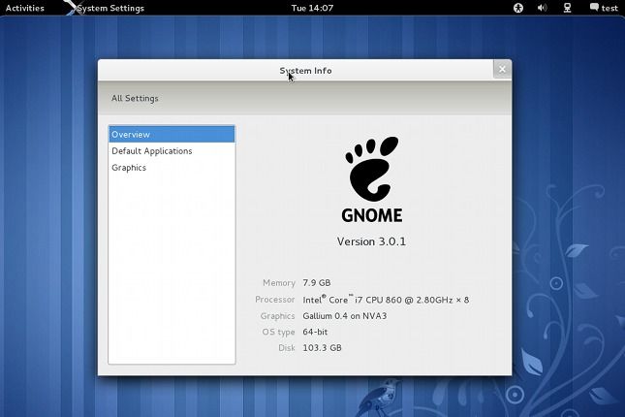625x417 pixels.
Task: Select Default Applications in the sidebar
Action: (x=172, y=151)
